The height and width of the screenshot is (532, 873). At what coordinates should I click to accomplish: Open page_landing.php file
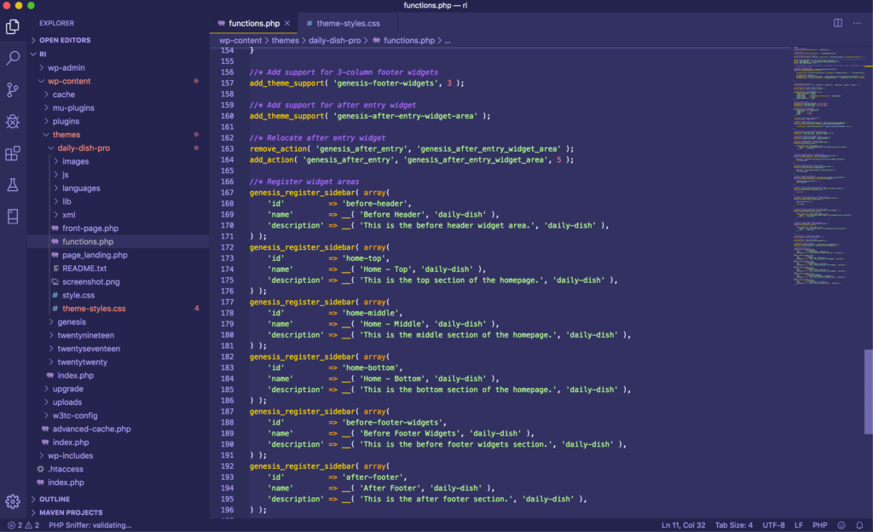(95, 255)
